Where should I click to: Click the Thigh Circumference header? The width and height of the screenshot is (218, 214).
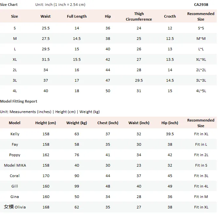(x=139, y=16)
